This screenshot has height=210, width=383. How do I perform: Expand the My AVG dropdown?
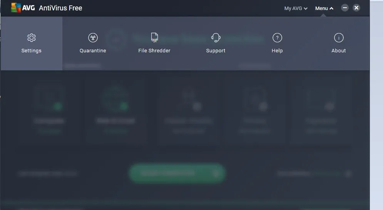tap(296, 8)
